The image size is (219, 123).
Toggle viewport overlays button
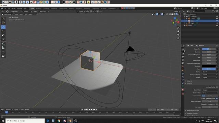[162, 14]
